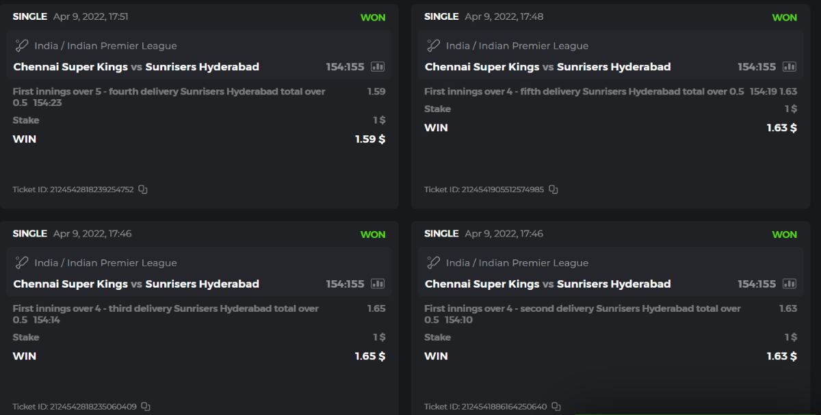The width and height of the screenshot is (821, 415).
Task: Open Sunrisers Hyderabad match on 17:48 ticket
Action: click(614, 67)
